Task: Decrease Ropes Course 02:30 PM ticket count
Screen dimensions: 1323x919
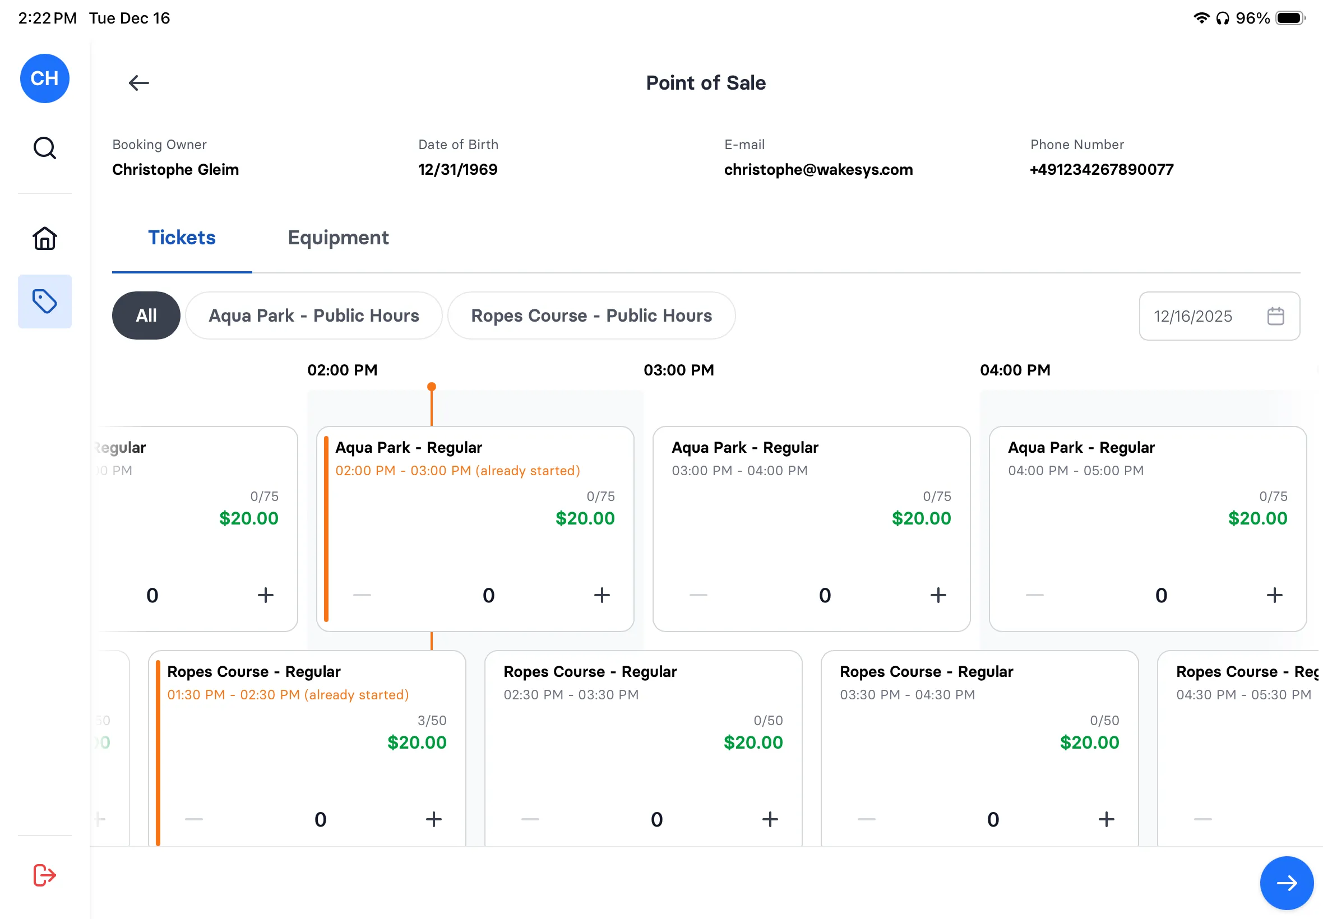Action: pos(529,819)
